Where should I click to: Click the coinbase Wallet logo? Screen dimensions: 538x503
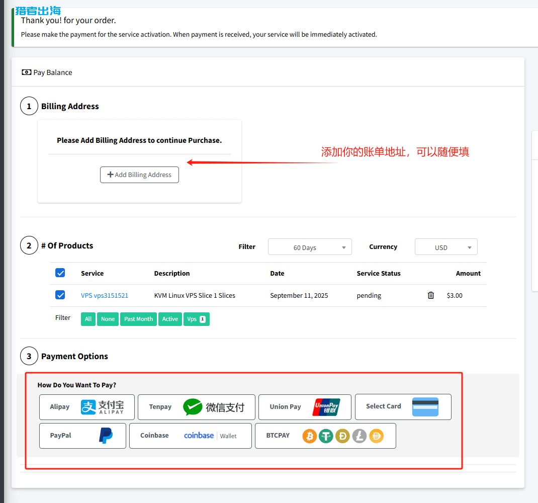click(x=210, y=436)
